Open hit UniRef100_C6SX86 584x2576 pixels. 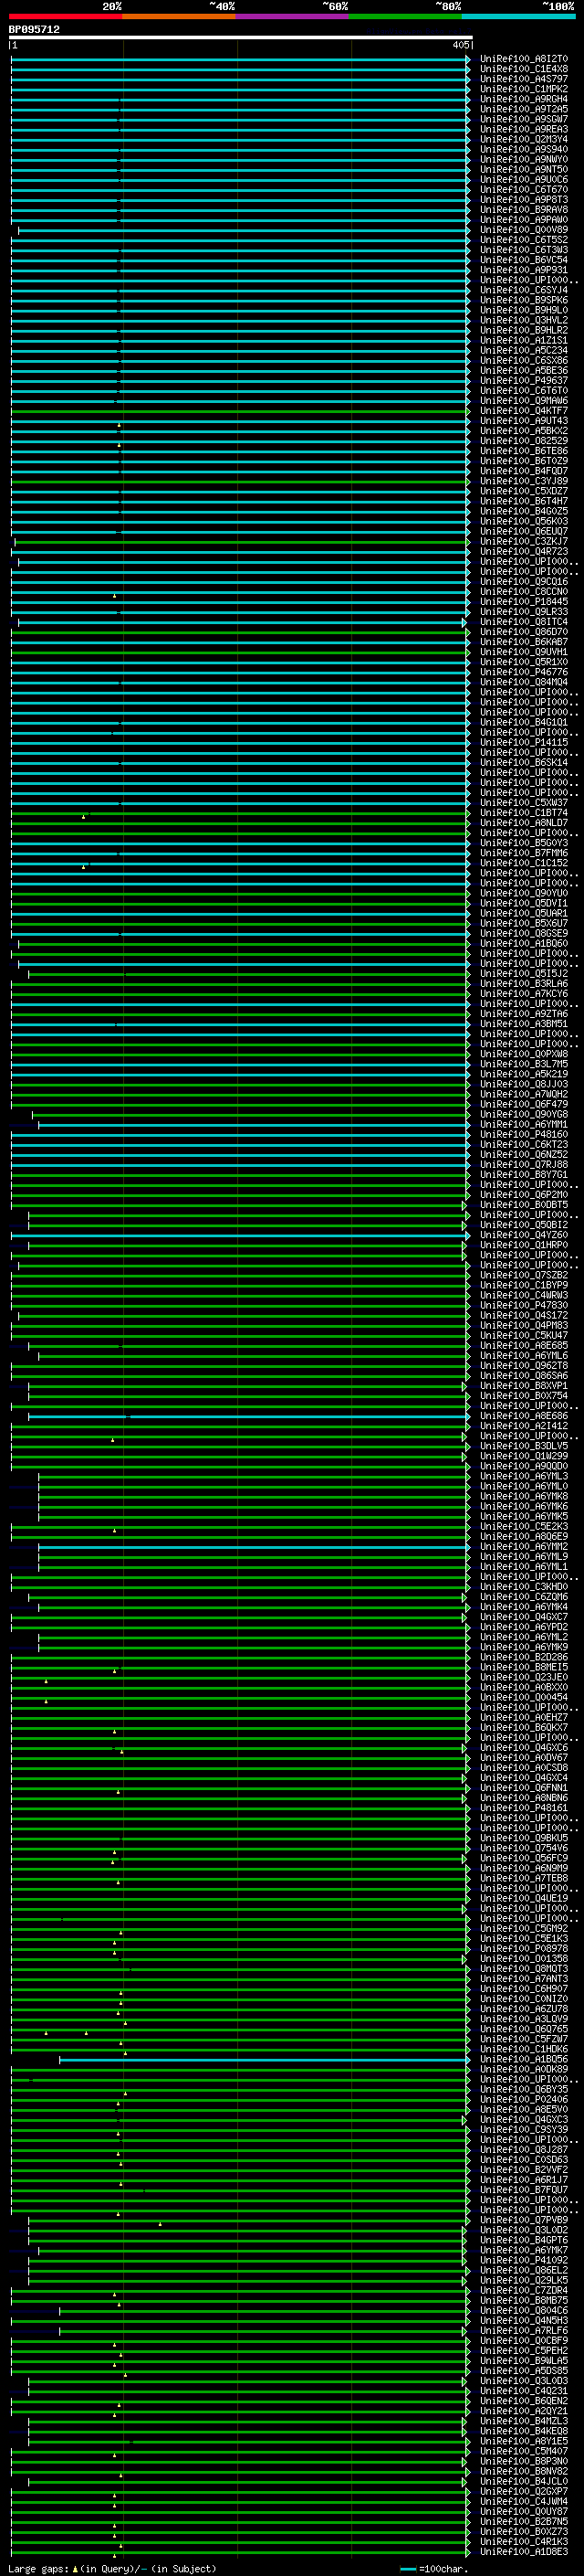524,360
